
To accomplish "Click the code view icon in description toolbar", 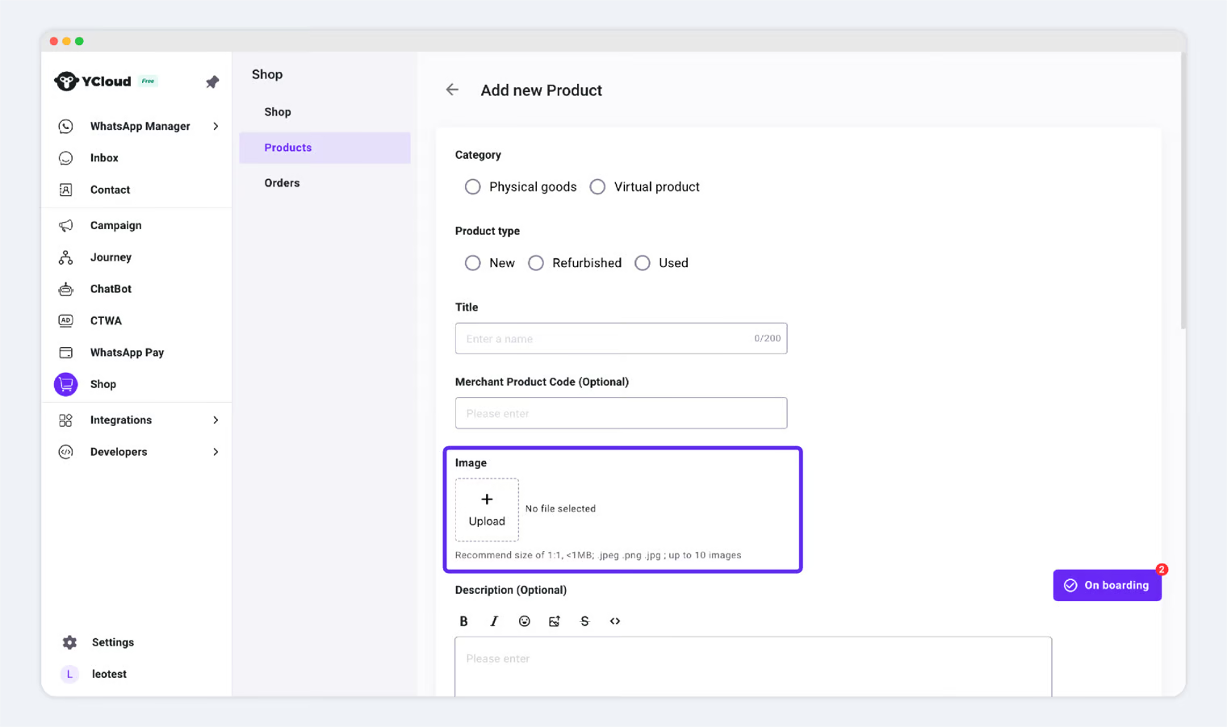I will tap(615, 621).
